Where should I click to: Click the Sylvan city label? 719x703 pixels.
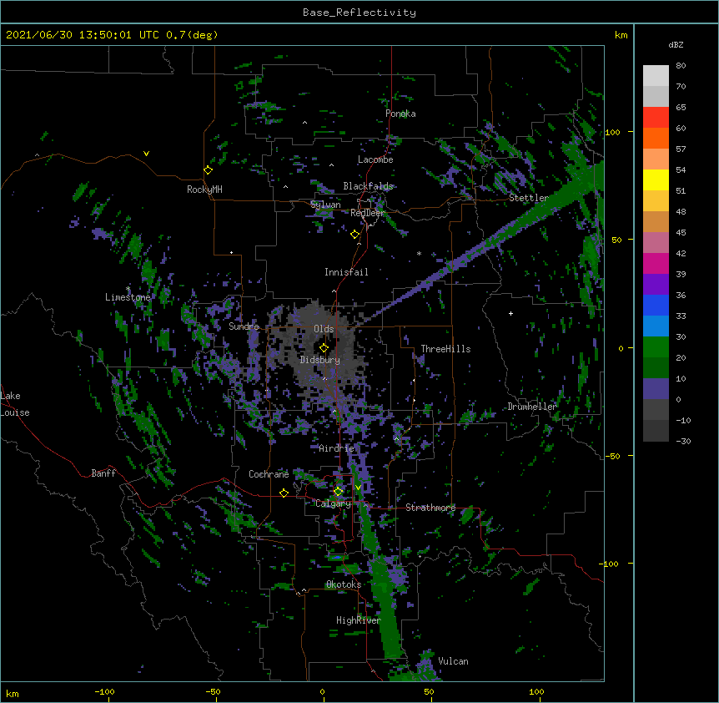click(325, 205)
